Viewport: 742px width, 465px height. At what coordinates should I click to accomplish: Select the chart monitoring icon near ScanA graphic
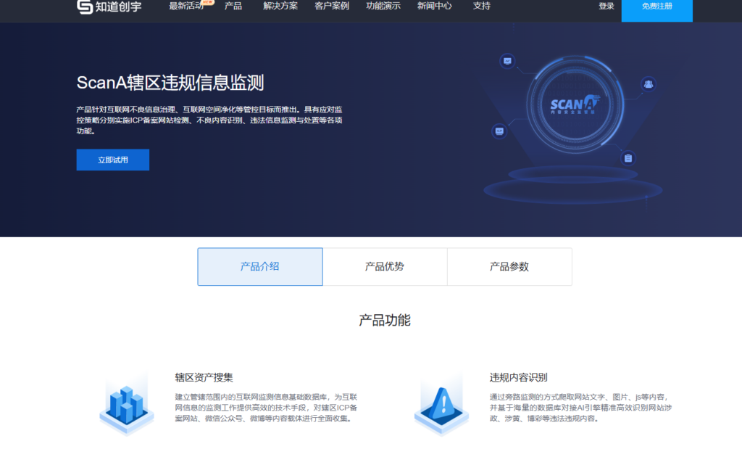tap(507, 61)
